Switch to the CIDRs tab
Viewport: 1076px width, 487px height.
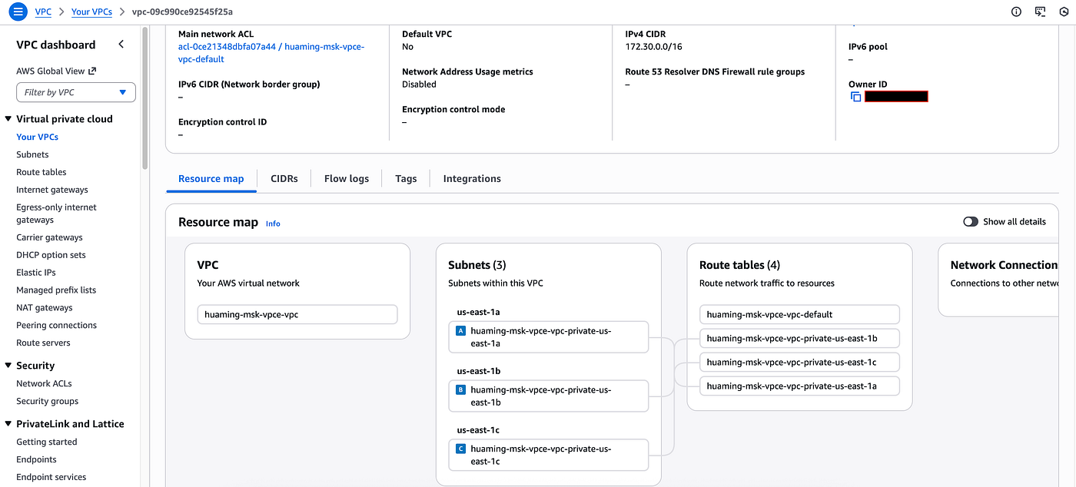click(284, 178)
